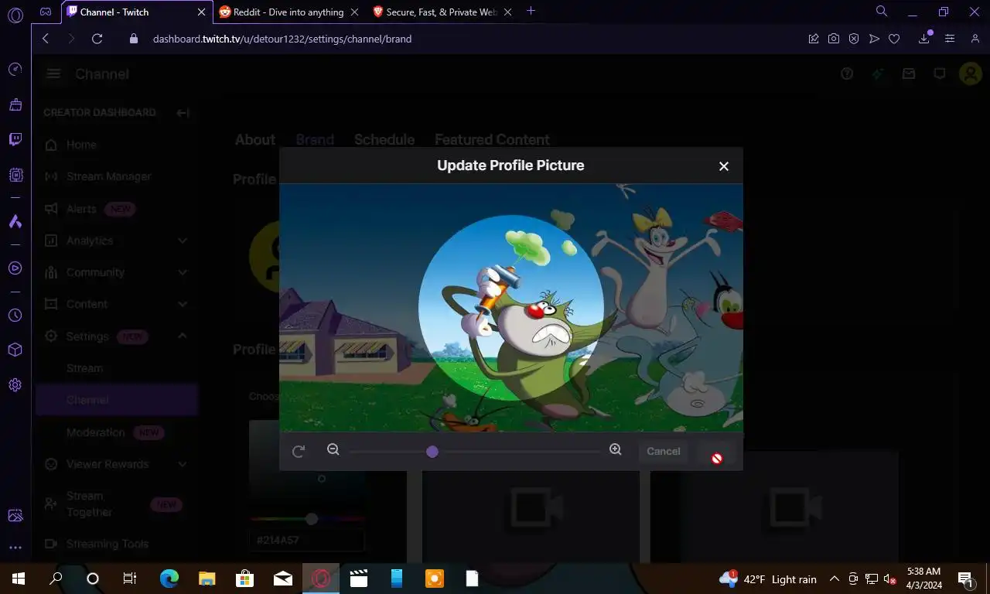Viewport: 990px width, 594px height.
Task: Open sidebar three-dots more options
Action: (x=15, y=548)
